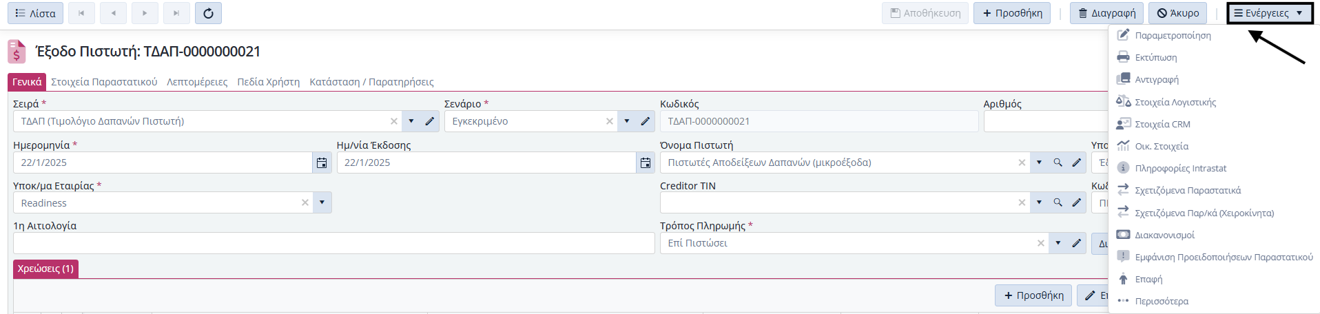Viewport: 1320px width, 314px height.
Task: Click the Λίστα button
Action: (x=36, y=13)
